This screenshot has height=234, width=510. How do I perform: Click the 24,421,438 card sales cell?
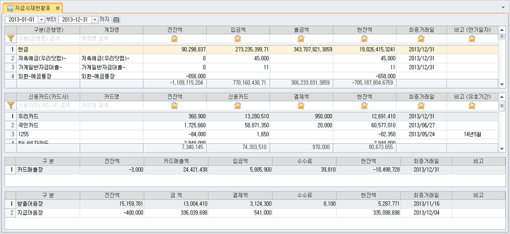177,170
